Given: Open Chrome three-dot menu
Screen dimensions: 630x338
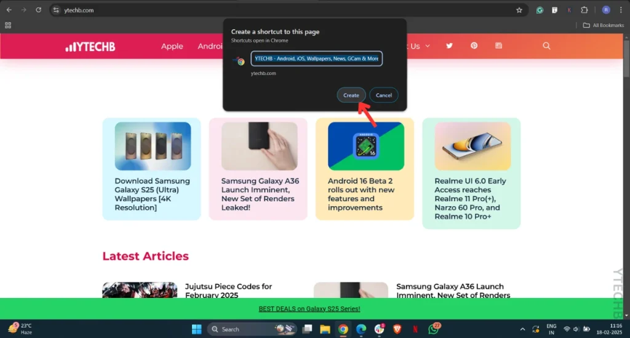Looking at the screenshot, I should tap(621, 10).
